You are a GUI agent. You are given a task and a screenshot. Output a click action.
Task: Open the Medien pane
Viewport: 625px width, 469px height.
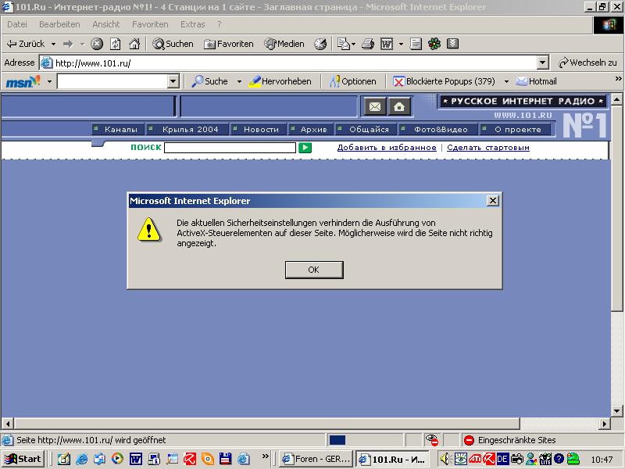coord(284,44)
